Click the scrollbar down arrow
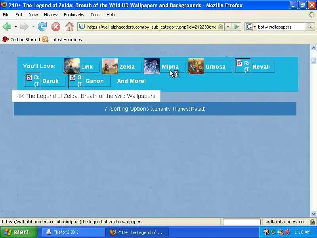The width and height of the screenshot is (317, 238). [x=313, y=214]
